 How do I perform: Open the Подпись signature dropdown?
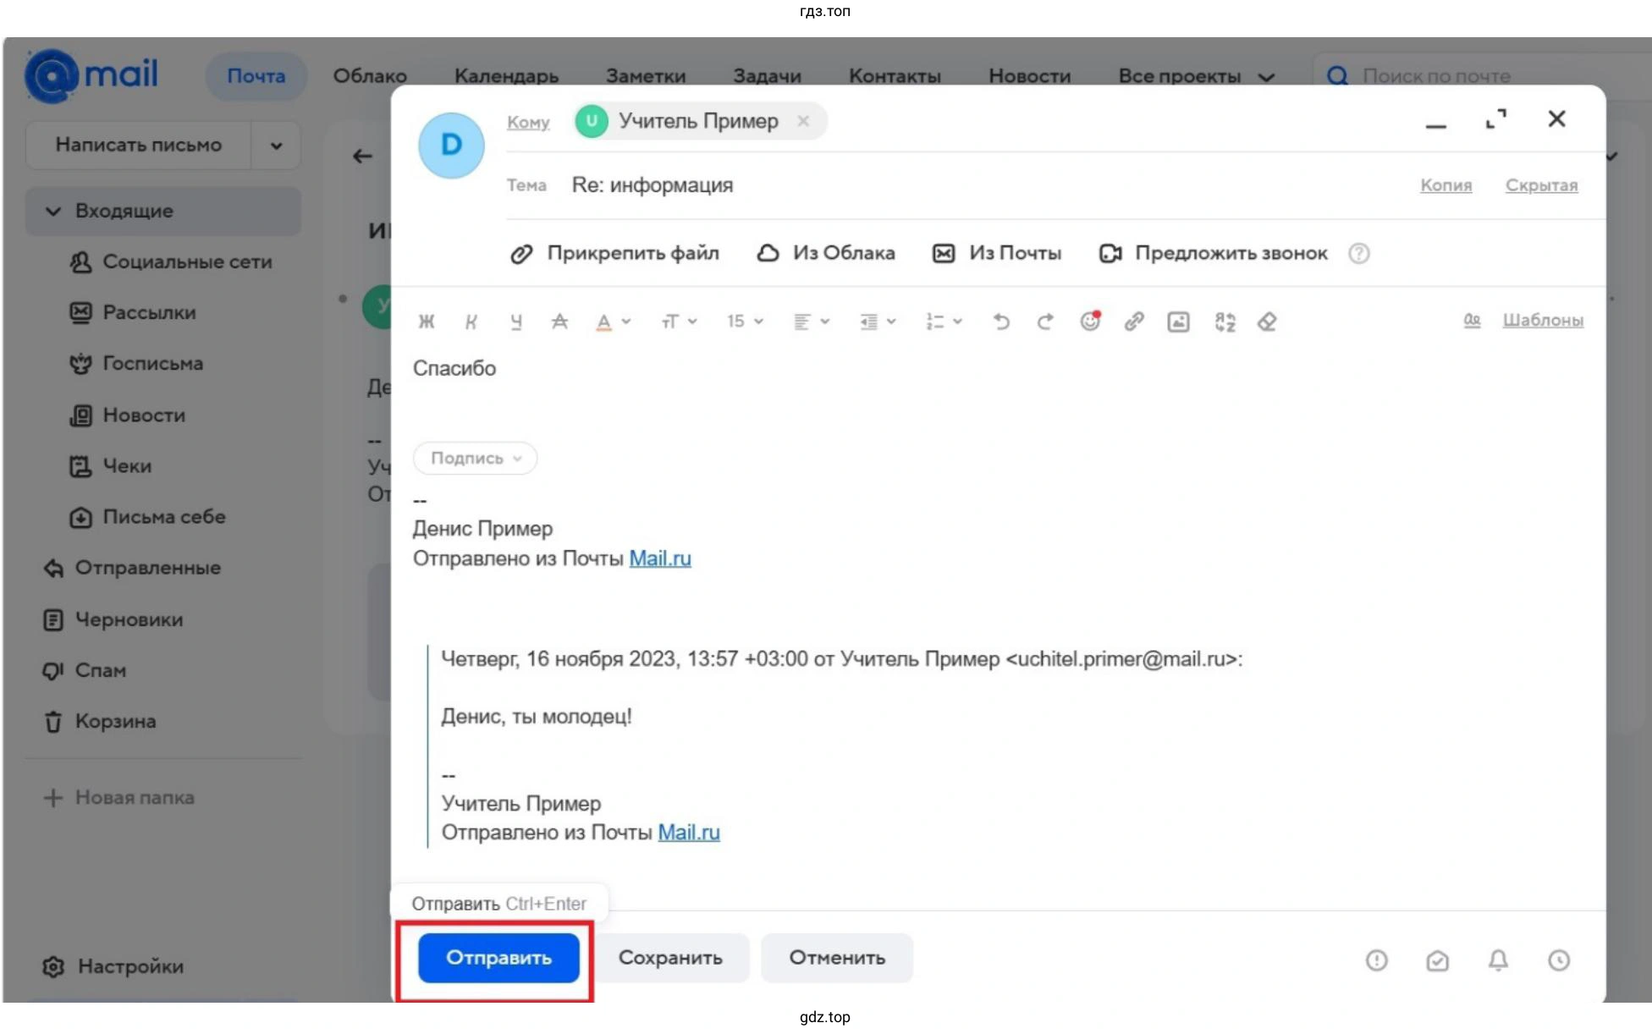click(x=475, y=458)
